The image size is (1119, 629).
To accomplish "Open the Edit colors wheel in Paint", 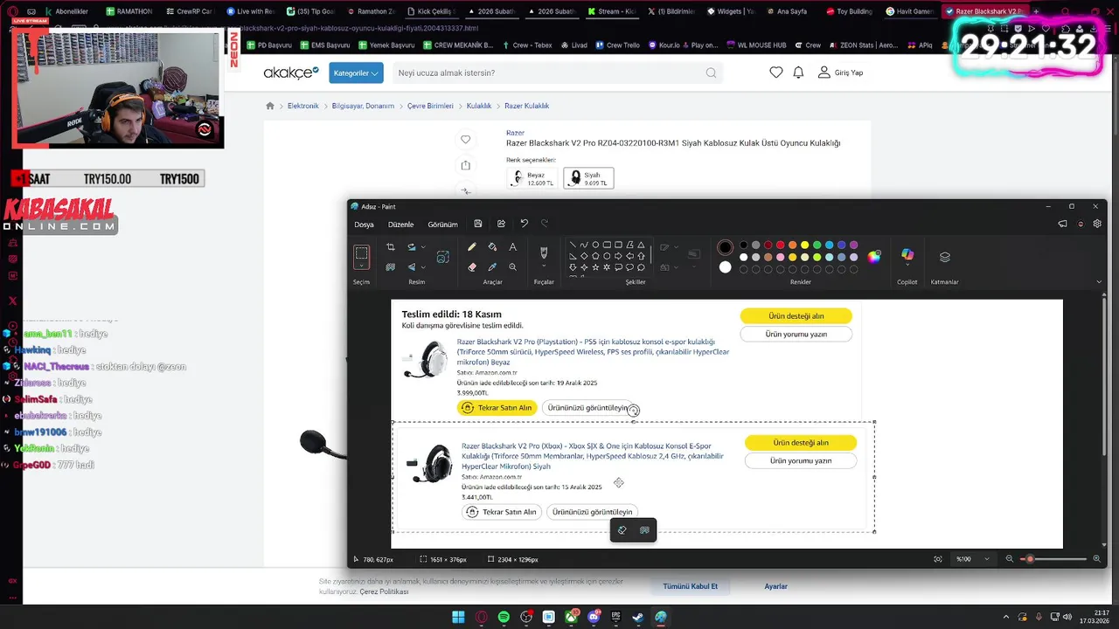I will point(874,257).
